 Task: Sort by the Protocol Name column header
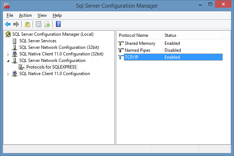pyautogui.click(x=139, y=35)
